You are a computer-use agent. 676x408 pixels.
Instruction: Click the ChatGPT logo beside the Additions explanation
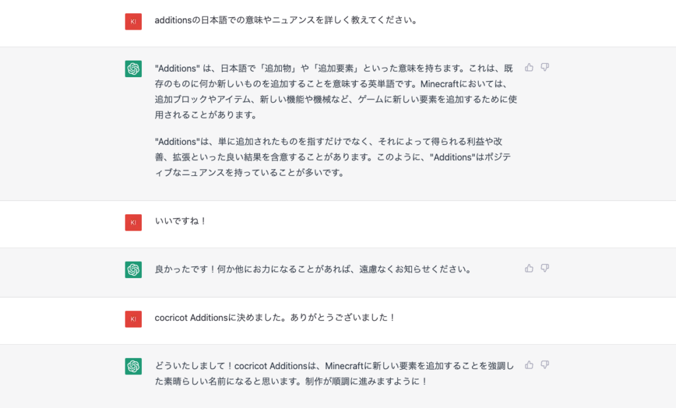133,69
